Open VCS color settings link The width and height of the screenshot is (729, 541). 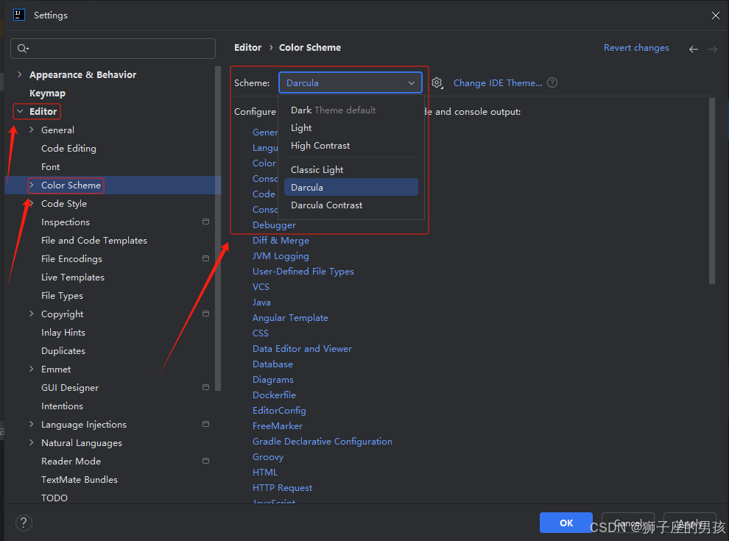click(x=261, y=287)
